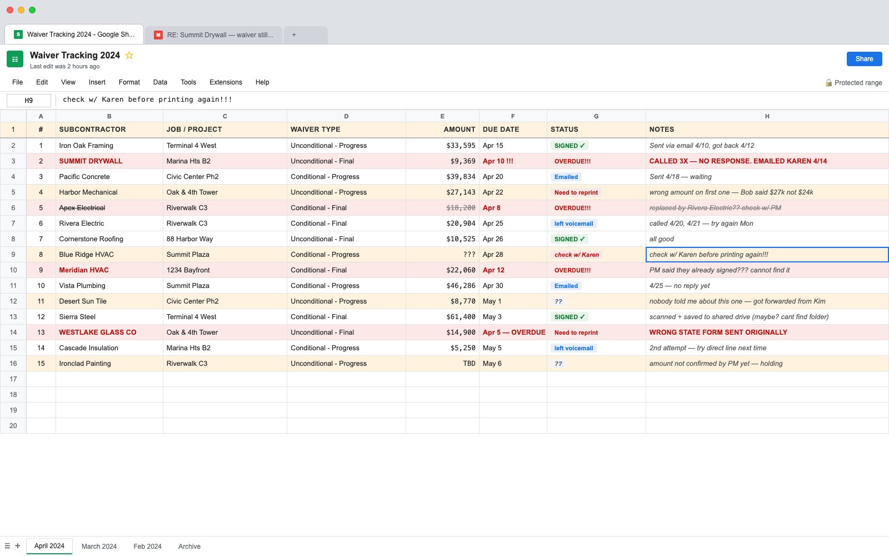Select the Summit Drywall OVERDUE status cell

(x=596, y=161)
